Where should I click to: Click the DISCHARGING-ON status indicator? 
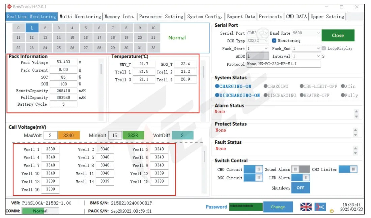[237, 96]
